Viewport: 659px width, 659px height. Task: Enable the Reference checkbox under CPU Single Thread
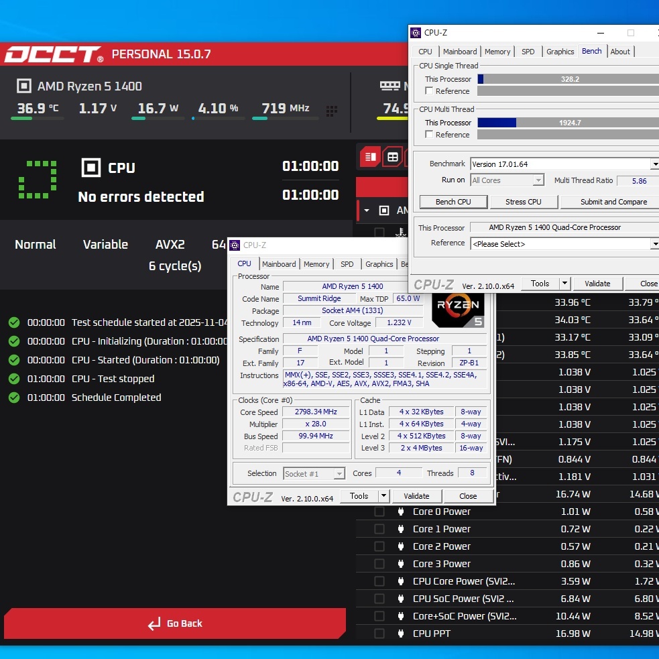click(x=429, y=91)
